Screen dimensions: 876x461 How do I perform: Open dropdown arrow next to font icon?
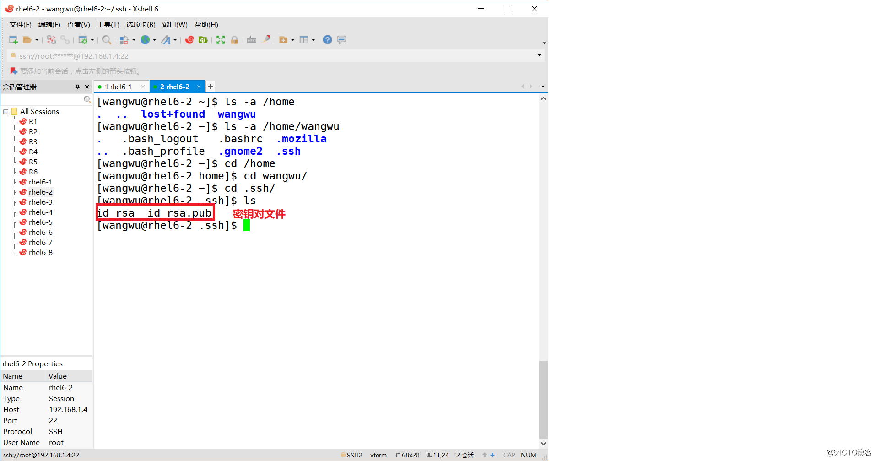(x=175, y=40)
